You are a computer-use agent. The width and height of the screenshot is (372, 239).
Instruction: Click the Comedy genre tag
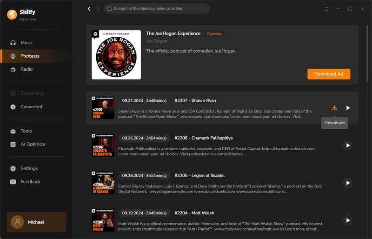click(214, 33)
